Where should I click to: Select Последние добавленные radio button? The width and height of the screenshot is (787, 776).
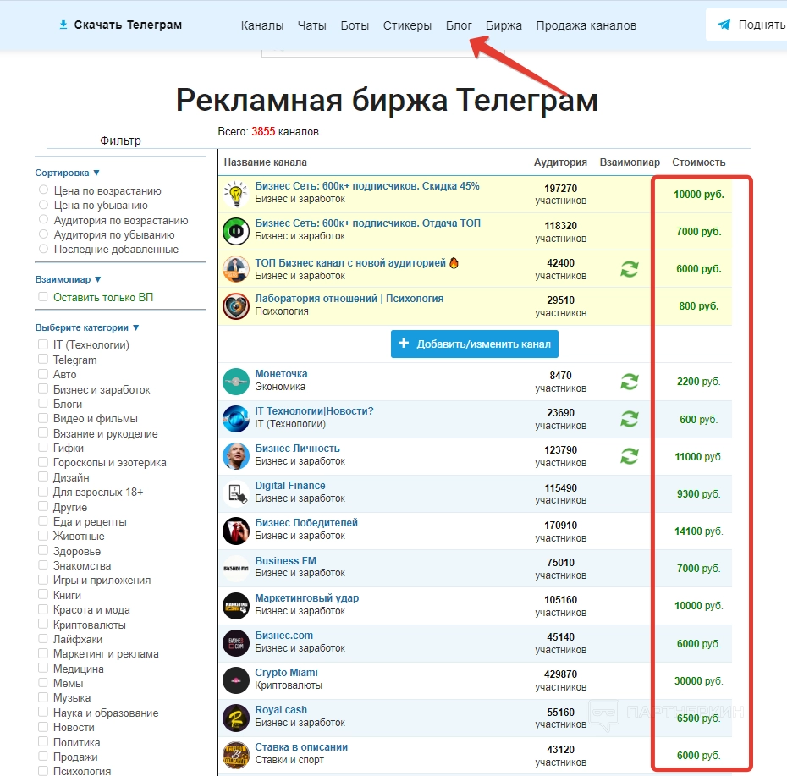(44, 249)
